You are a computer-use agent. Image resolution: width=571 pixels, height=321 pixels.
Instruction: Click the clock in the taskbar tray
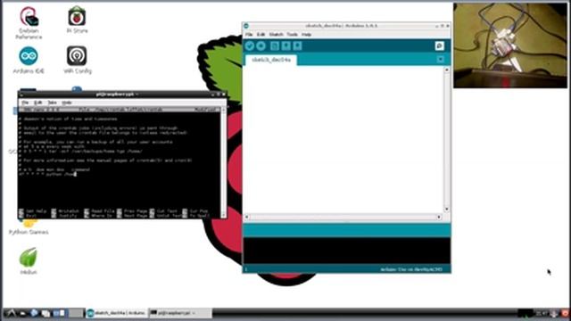[x=542, y=313]
